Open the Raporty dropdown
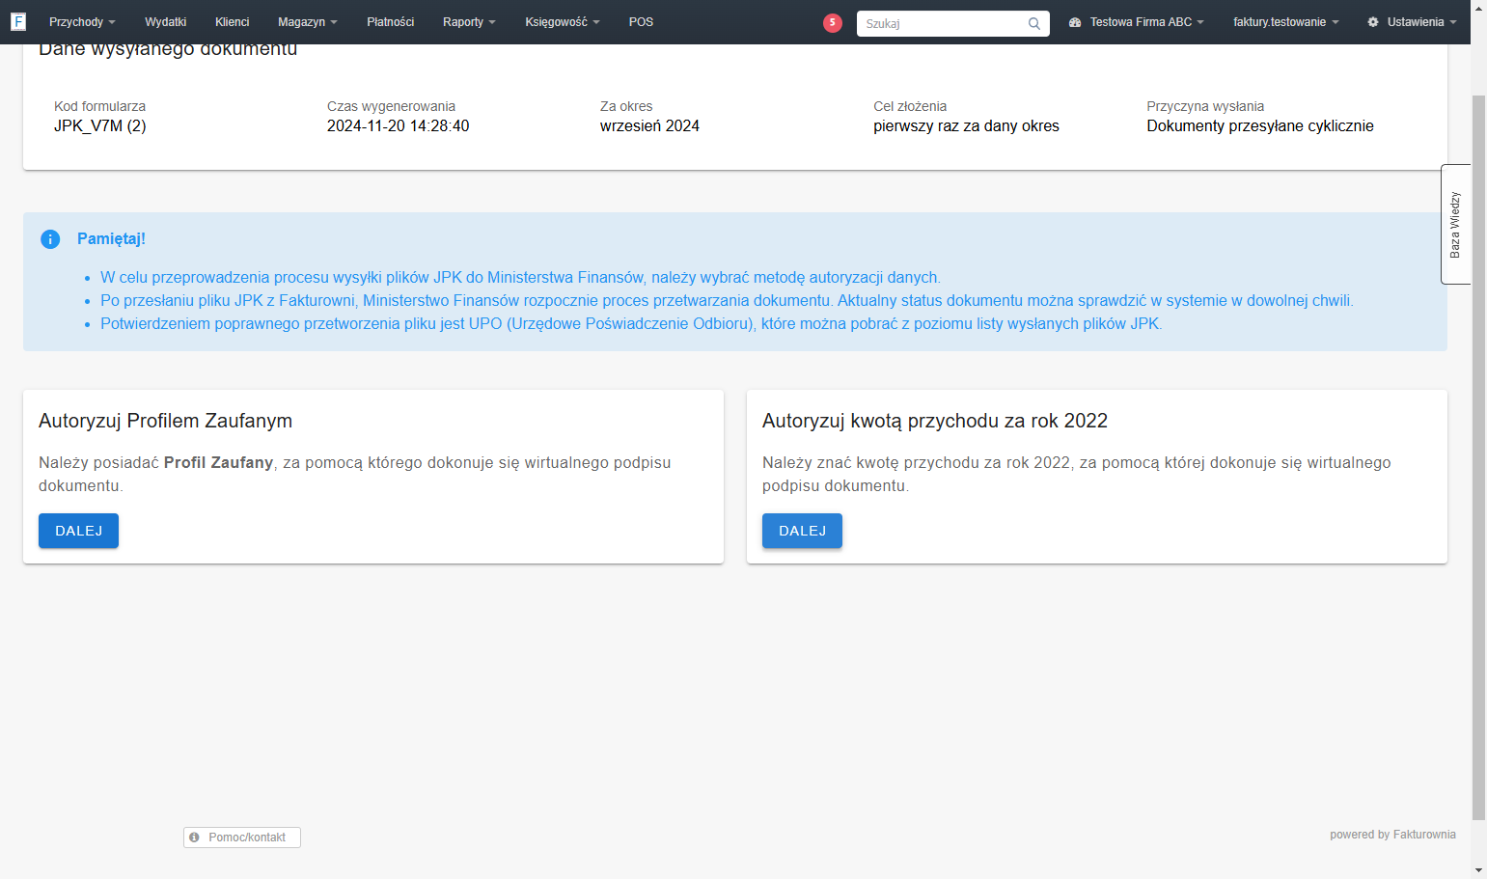Image resolution: width=1487 pixels, height=879 pixels. click(x=469, y=22)
